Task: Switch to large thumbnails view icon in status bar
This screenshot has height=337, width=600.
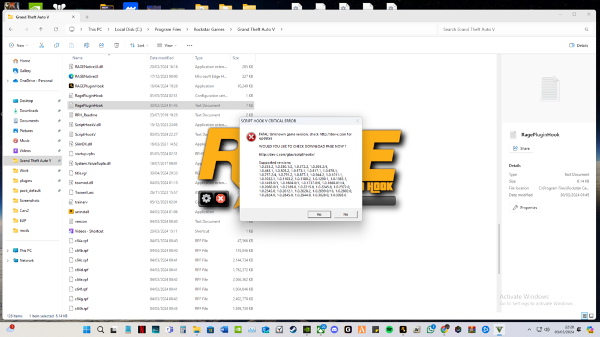Action: coord(591,316)
